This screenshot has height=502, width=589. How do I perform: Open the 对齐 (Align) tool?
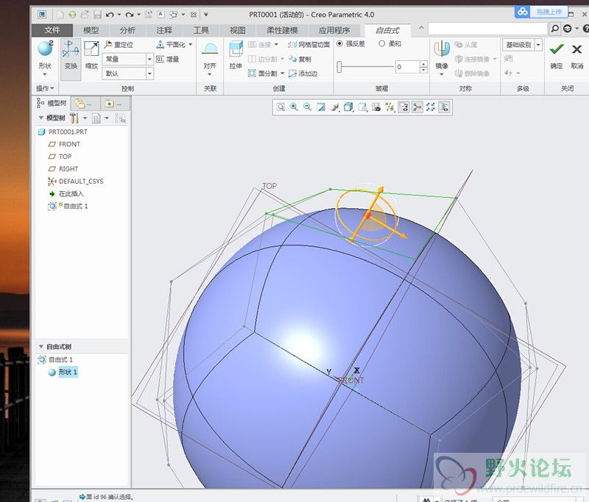click(210, 57)
